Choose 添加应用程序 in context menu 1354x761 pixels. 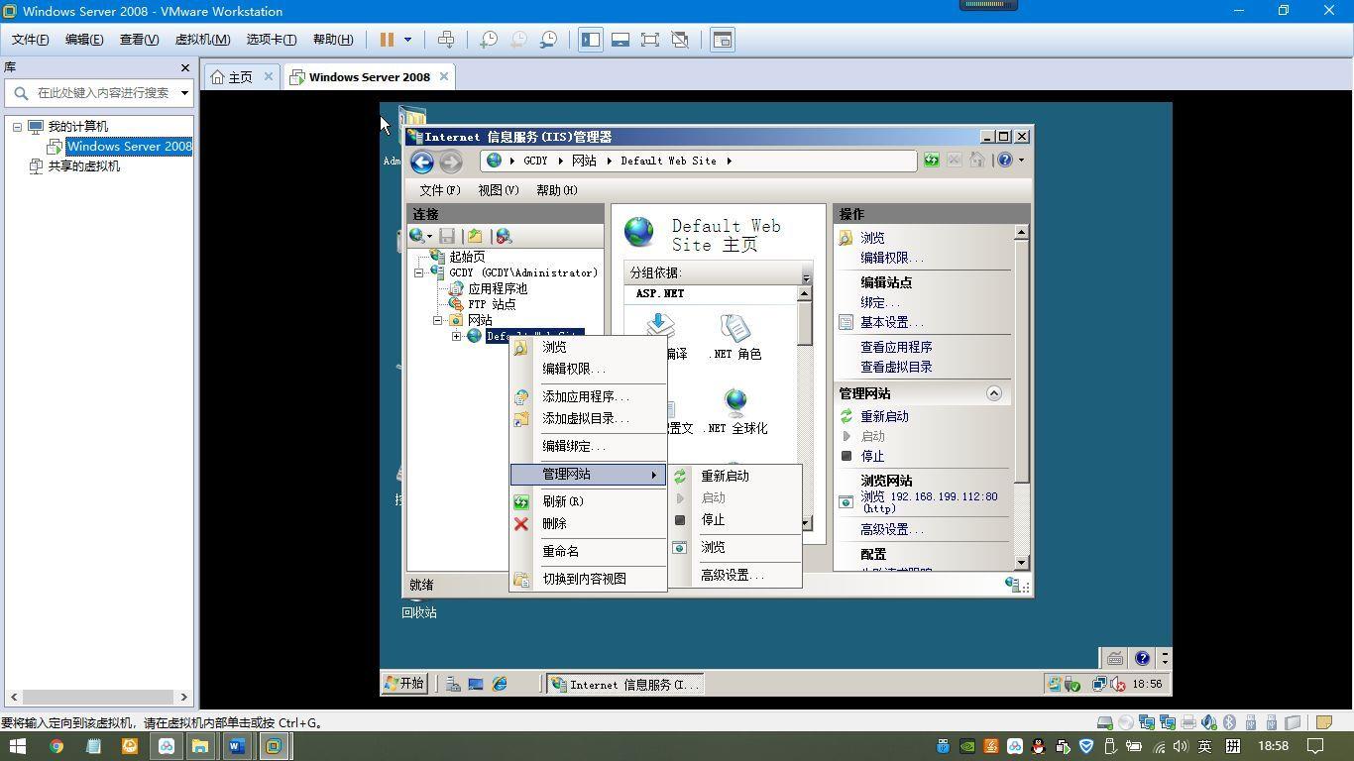(588, 396)
